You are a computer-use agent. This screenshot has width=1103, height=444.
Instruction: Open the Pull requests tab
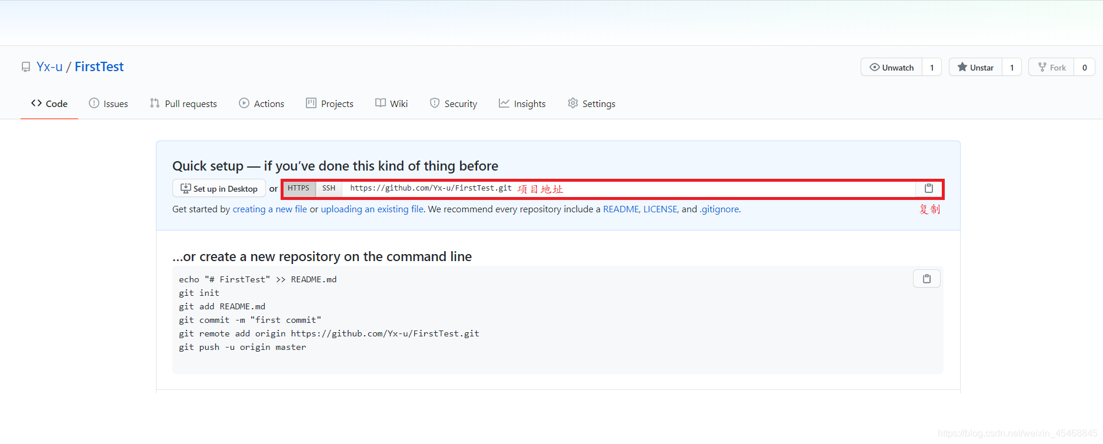(x=183, y=104)
